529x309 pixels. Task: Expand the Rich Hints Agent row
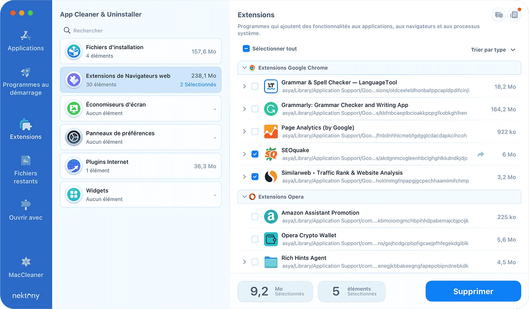(244, 262)
